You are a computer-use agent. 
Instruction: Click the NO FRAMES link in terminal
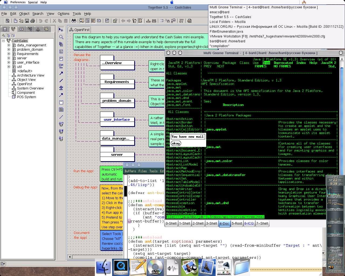tap(282, 66)
